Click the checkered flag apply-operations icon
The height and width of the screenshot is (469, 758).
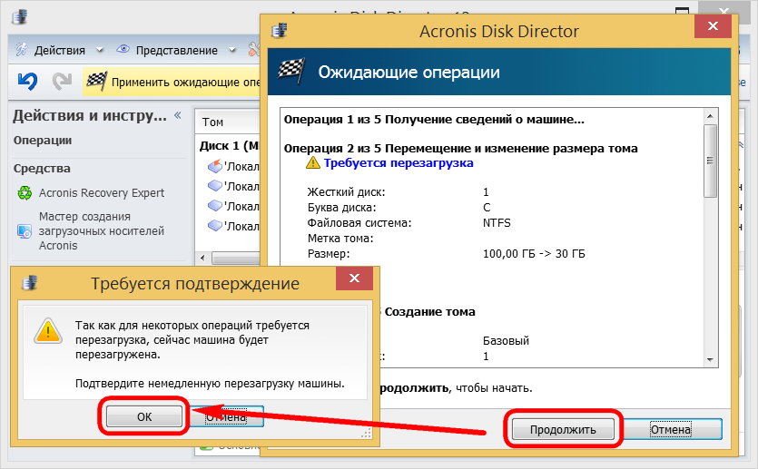click(x=96, y=82)
